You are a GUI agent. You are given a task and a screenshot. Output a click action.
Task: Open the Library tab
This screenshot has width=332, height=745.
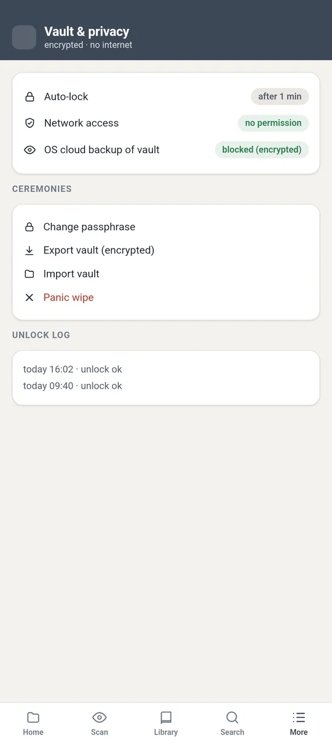click(166, 723)
